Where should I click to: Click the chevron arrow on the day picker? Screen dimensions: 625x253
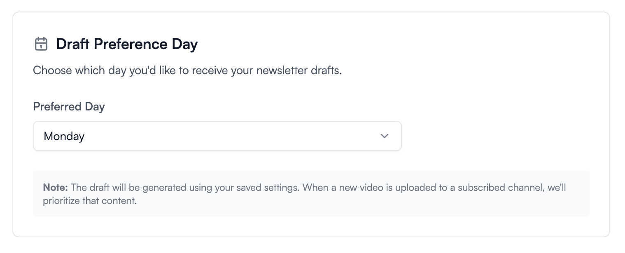384,136
